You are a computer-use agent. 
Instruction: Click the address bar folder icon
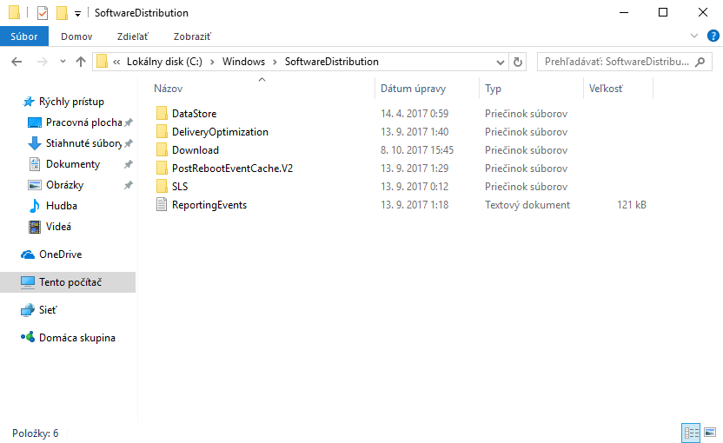pyautogui.click(x=103, y=62)
